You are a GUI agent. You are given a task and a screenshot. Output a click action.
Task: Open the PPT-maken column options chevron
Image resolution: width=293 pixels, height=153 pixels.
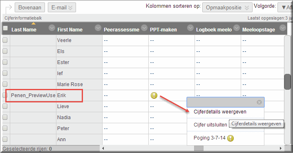pyautogui.click(x=190, y=28)
